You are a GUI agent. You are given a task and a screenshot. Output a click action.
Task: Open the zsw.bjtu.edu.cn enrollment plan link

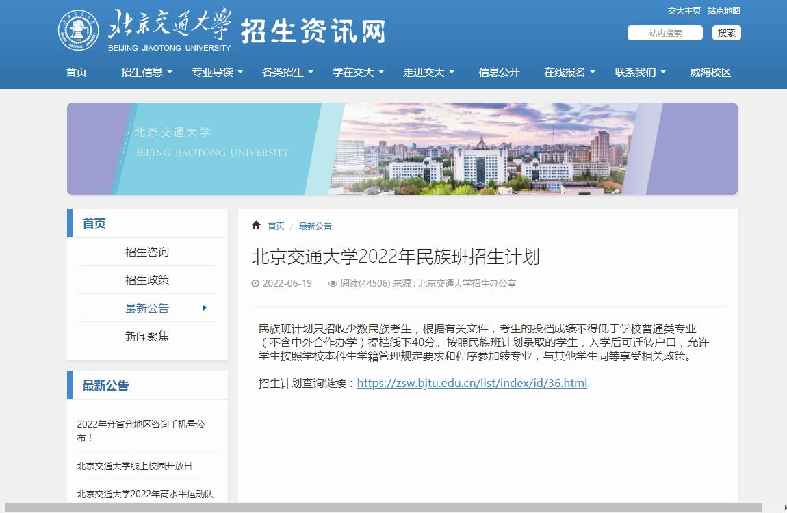point(472,383)
